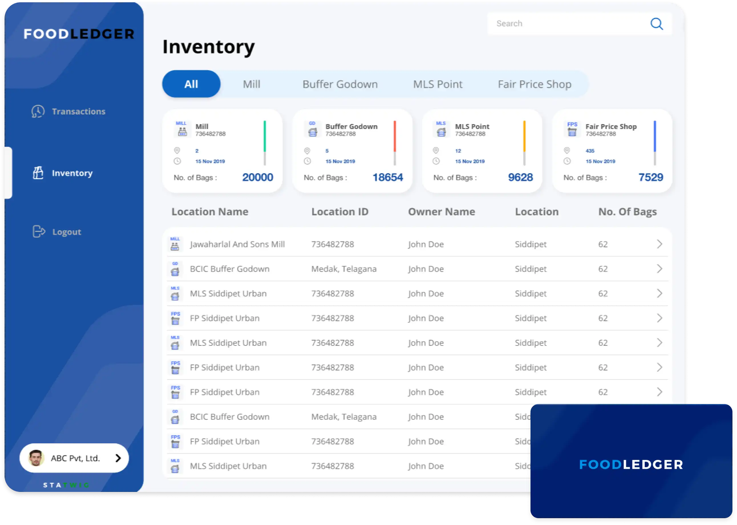Screen dimensions: 737x525
Task: Click MILL icon beside Jawaharlal And Sons Mill
Action: point(175,244)
